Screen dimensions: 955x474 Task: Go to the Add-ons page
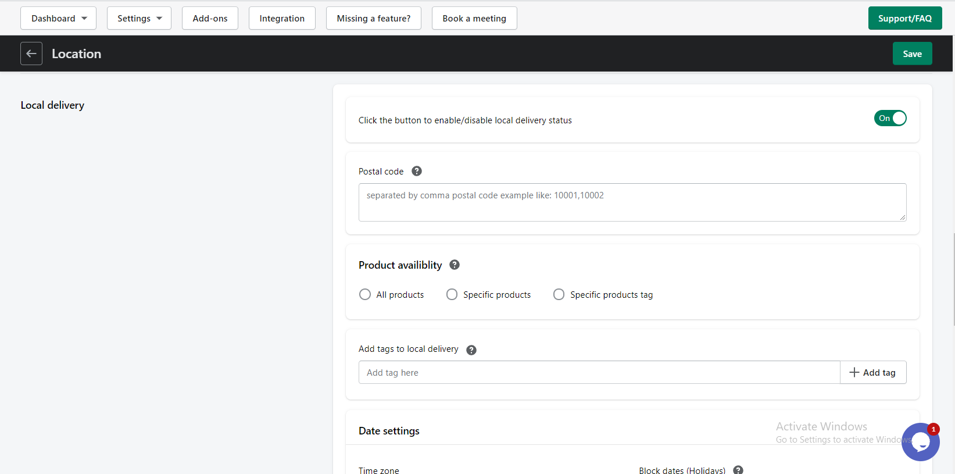click(x=210, y=18)
